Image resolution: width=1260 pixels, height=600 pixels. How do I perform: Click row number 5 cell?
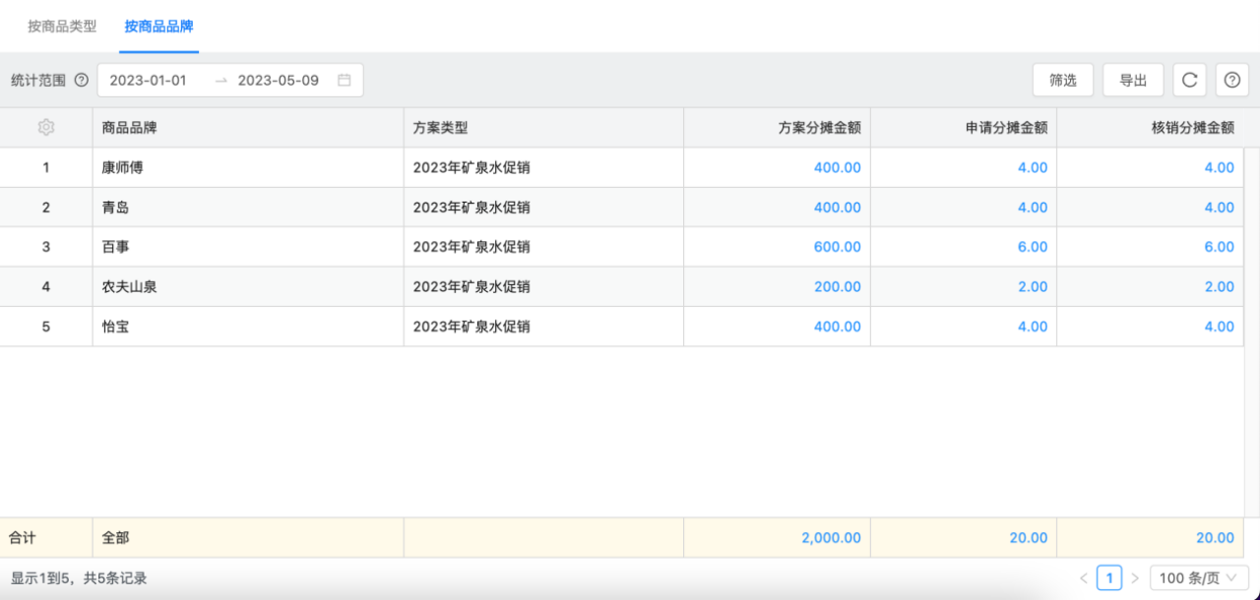(46, 327)
